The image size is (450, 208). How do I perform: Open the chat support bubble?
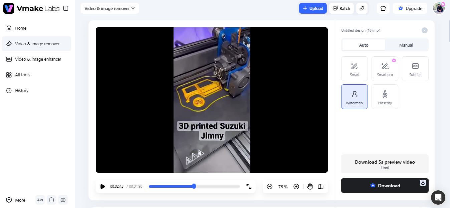(438, 197)
